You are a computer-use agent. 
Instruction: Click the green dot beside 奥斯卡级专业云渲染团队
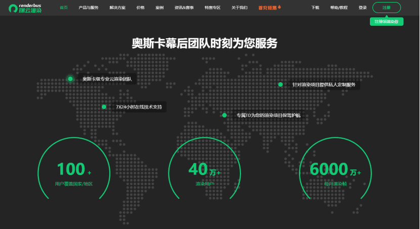[x=70, y=79]
